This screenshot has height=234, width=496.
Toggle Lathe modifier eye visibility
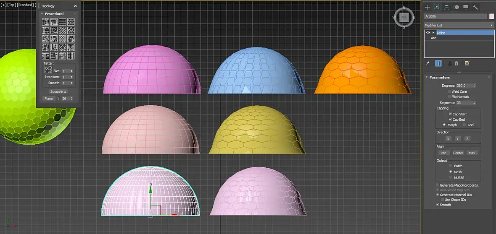(428, 33)
